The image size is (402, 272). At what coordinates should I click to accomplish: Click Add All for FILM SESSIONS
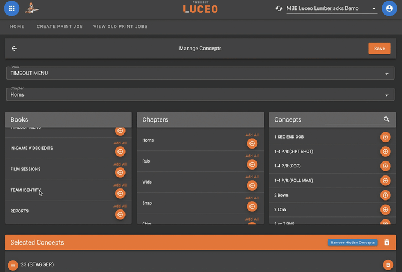(120, 164)
